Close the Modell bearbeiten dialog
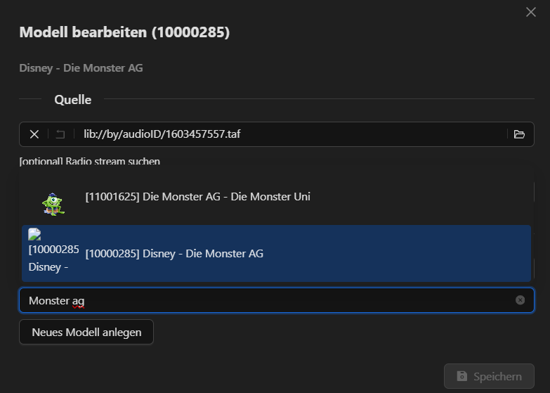This screenshot has height=393, width=550. (x=531, y=12)
